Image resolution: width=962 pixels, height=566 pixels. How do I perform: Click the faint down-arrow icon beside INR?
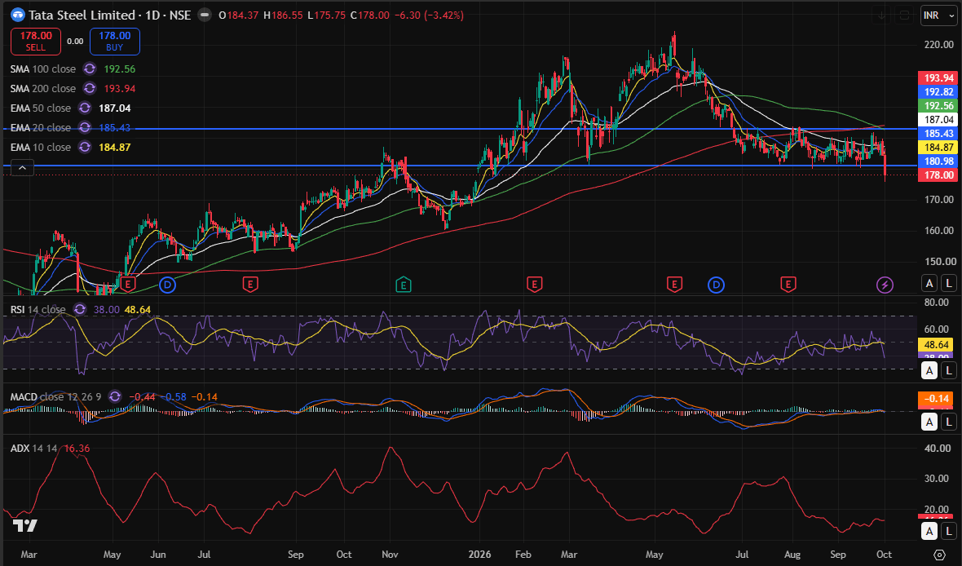point(881,15)
